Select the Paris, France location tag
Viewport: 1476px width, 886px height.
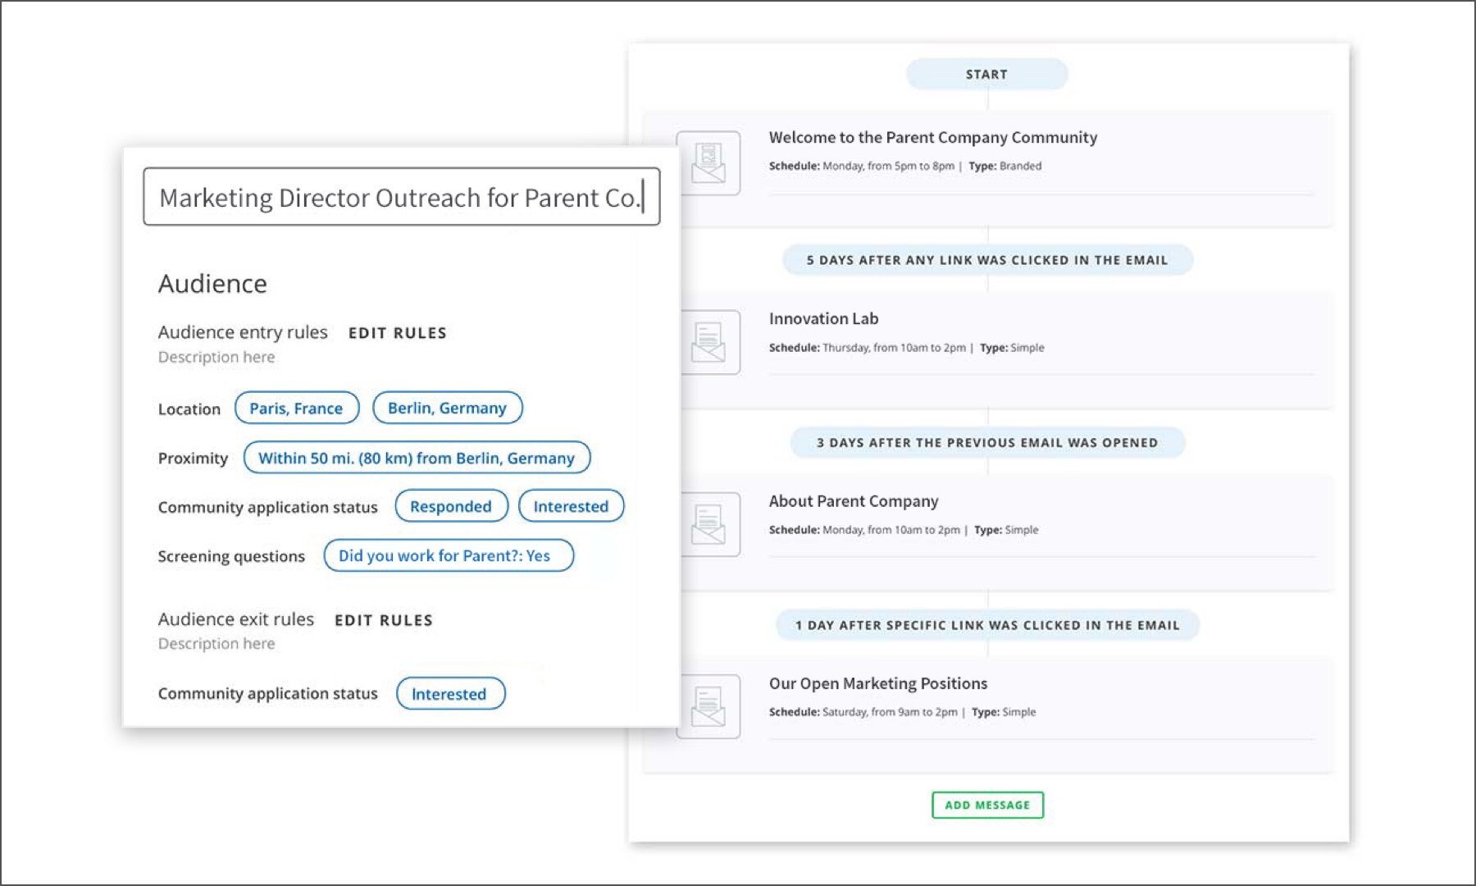296,408
